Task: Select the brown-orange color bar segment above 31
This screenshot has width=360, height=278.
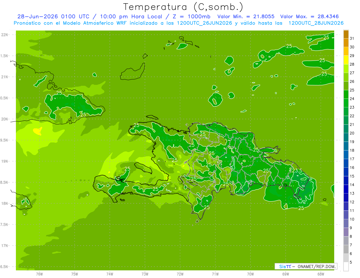Action: click(x=346, y=34)
